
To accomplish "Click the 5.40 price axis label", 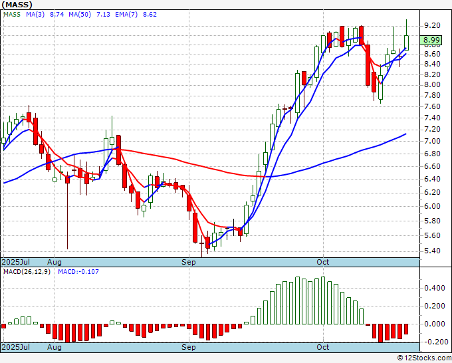I will pos(432,251).
